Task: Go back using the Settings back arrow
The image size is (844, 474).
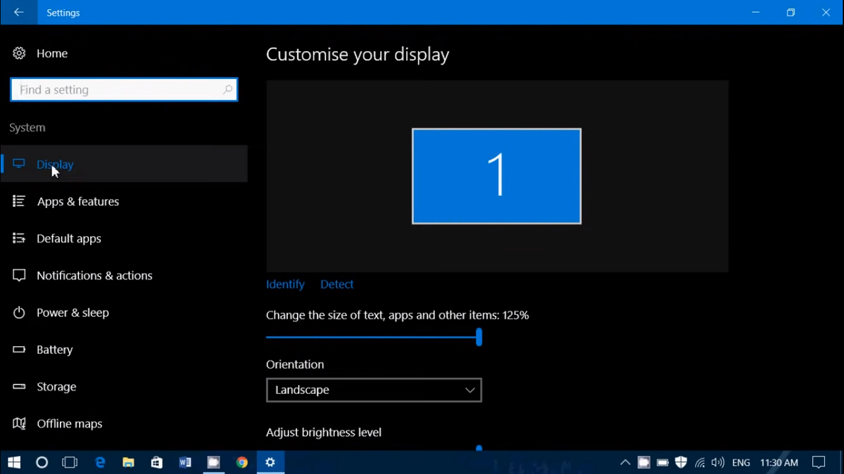Action: 19,12
